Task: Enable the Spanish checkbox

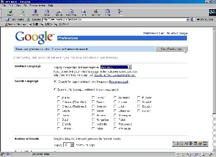Action: point(139,102)
